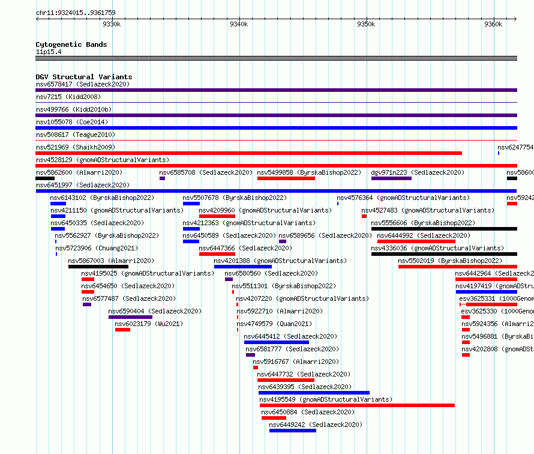The width and height of the screenshot is (534, 454).
Task: Open the nsv6451997 (Sedlazeck2020) label
Action: click(83, 185)
